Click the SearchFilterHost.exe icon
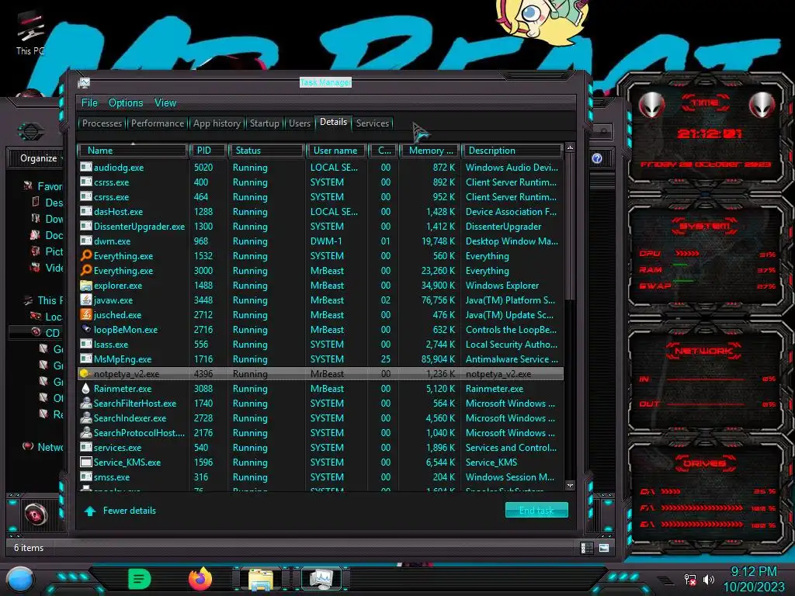 (x=86, y=403)
